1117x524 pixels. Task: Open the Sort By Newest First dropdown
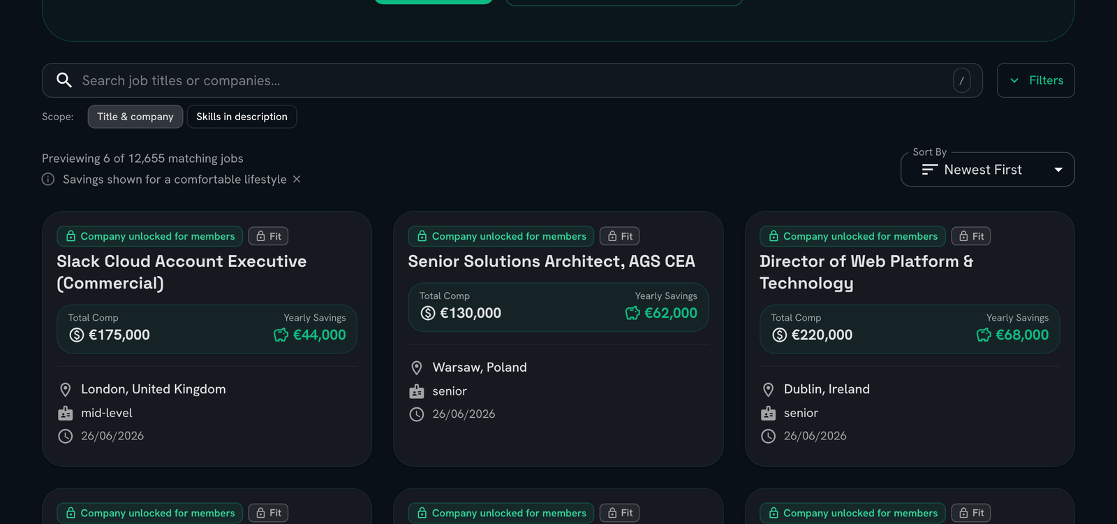pos(987,170)
